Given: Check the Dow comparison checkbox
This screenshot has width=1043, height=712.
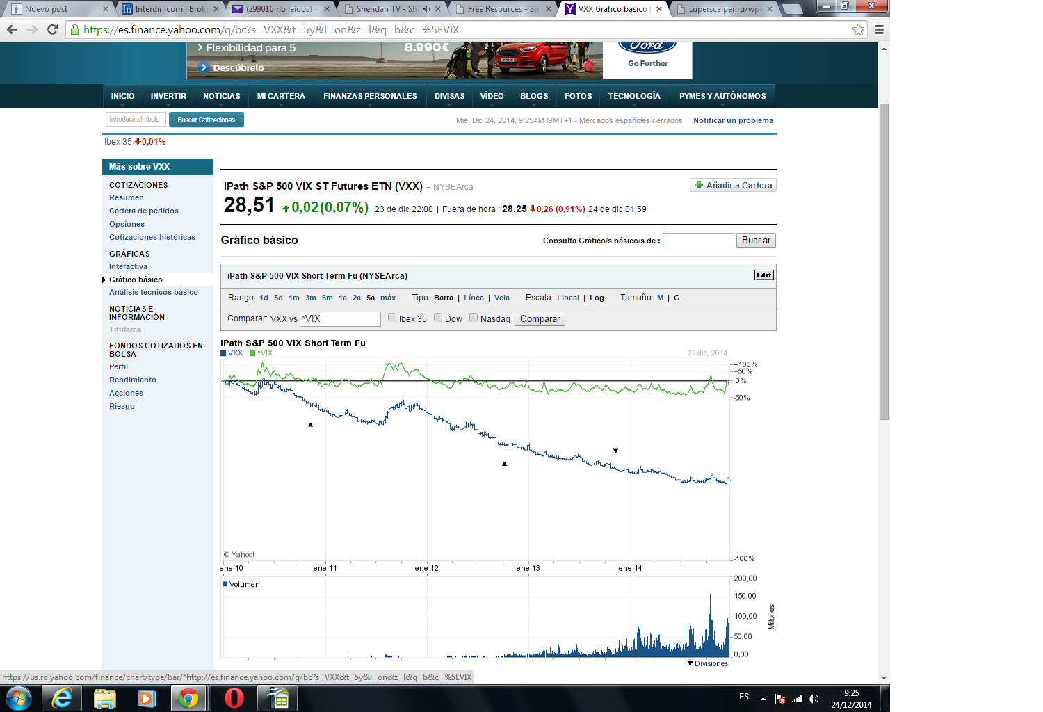Looking at the screenshot, I should [438, 318].
